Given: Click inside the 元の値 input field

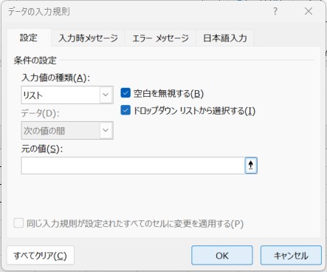Looking at the screenshot, I should 133,166.
